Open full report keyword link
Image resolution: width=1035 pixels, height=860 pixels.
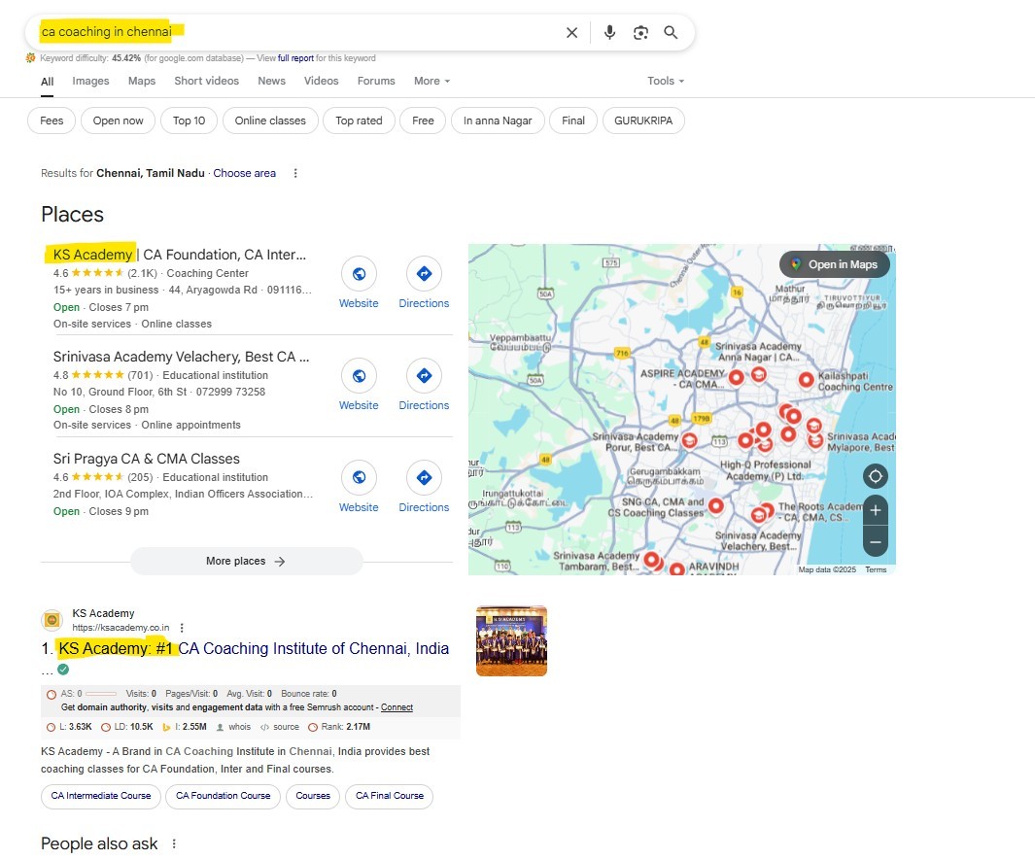tap(295, 58)
